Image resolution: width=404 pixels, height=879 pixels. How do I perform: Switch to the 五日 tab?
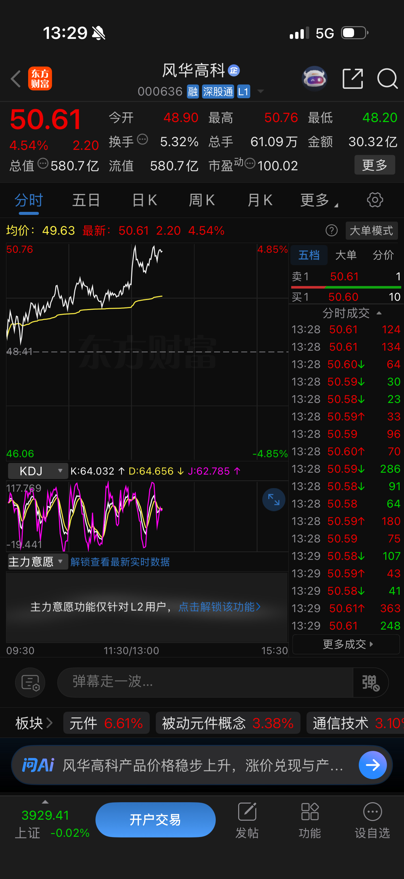click(86, 200)
